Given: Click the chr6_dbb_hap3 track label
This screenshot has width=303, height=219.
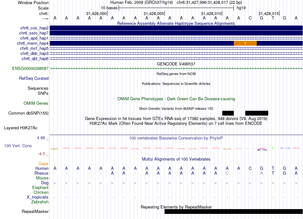Looking at the screenshot, I should coord(34,53).
